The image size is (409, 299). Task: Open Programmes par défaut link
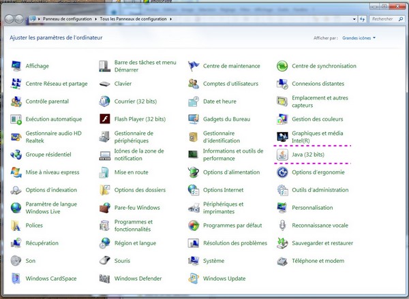[x=232, y=225]
